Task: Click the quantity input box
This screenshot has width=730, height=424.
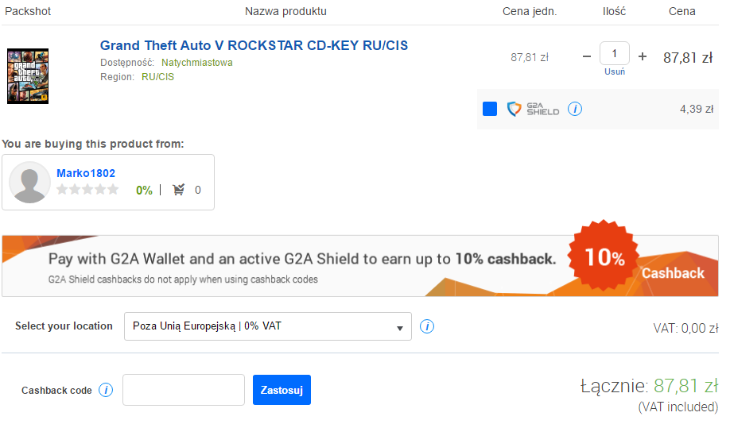Action: click(615, 53)
